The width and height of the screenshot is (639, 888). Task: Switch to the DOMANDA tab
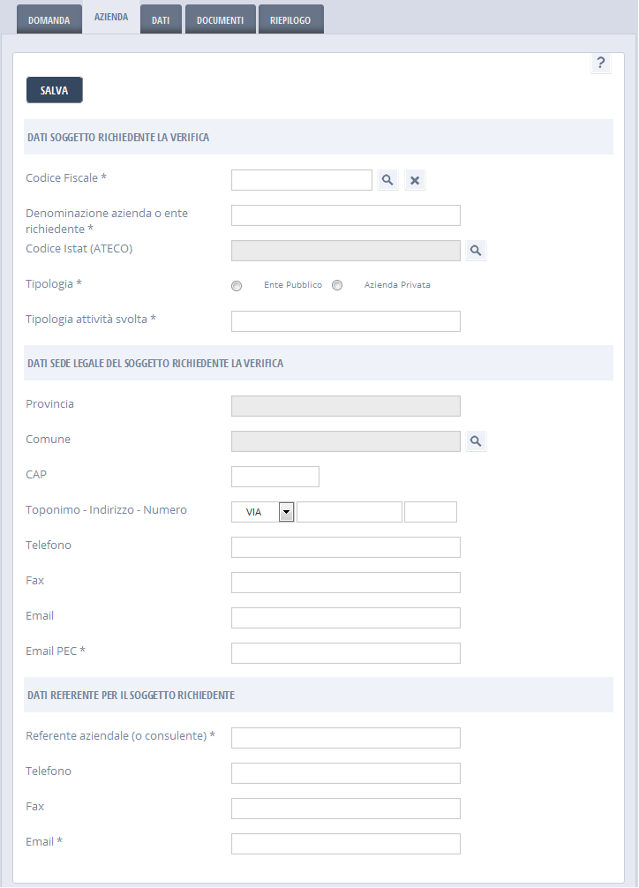[49, 19]
